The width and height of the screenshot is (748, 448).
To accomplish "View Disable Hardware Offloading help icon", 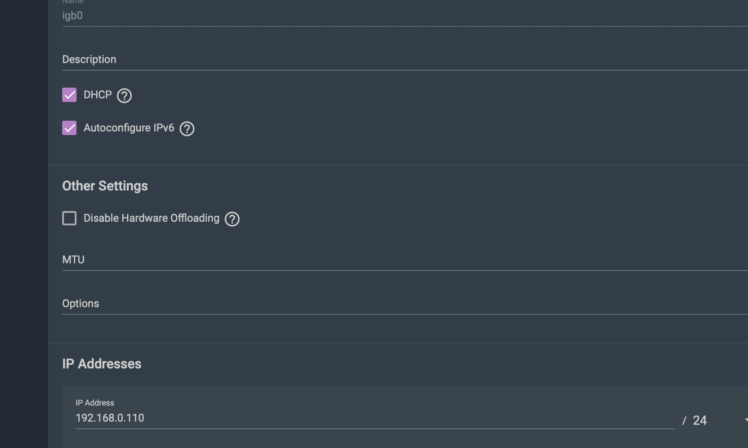I will click(232, 219).
